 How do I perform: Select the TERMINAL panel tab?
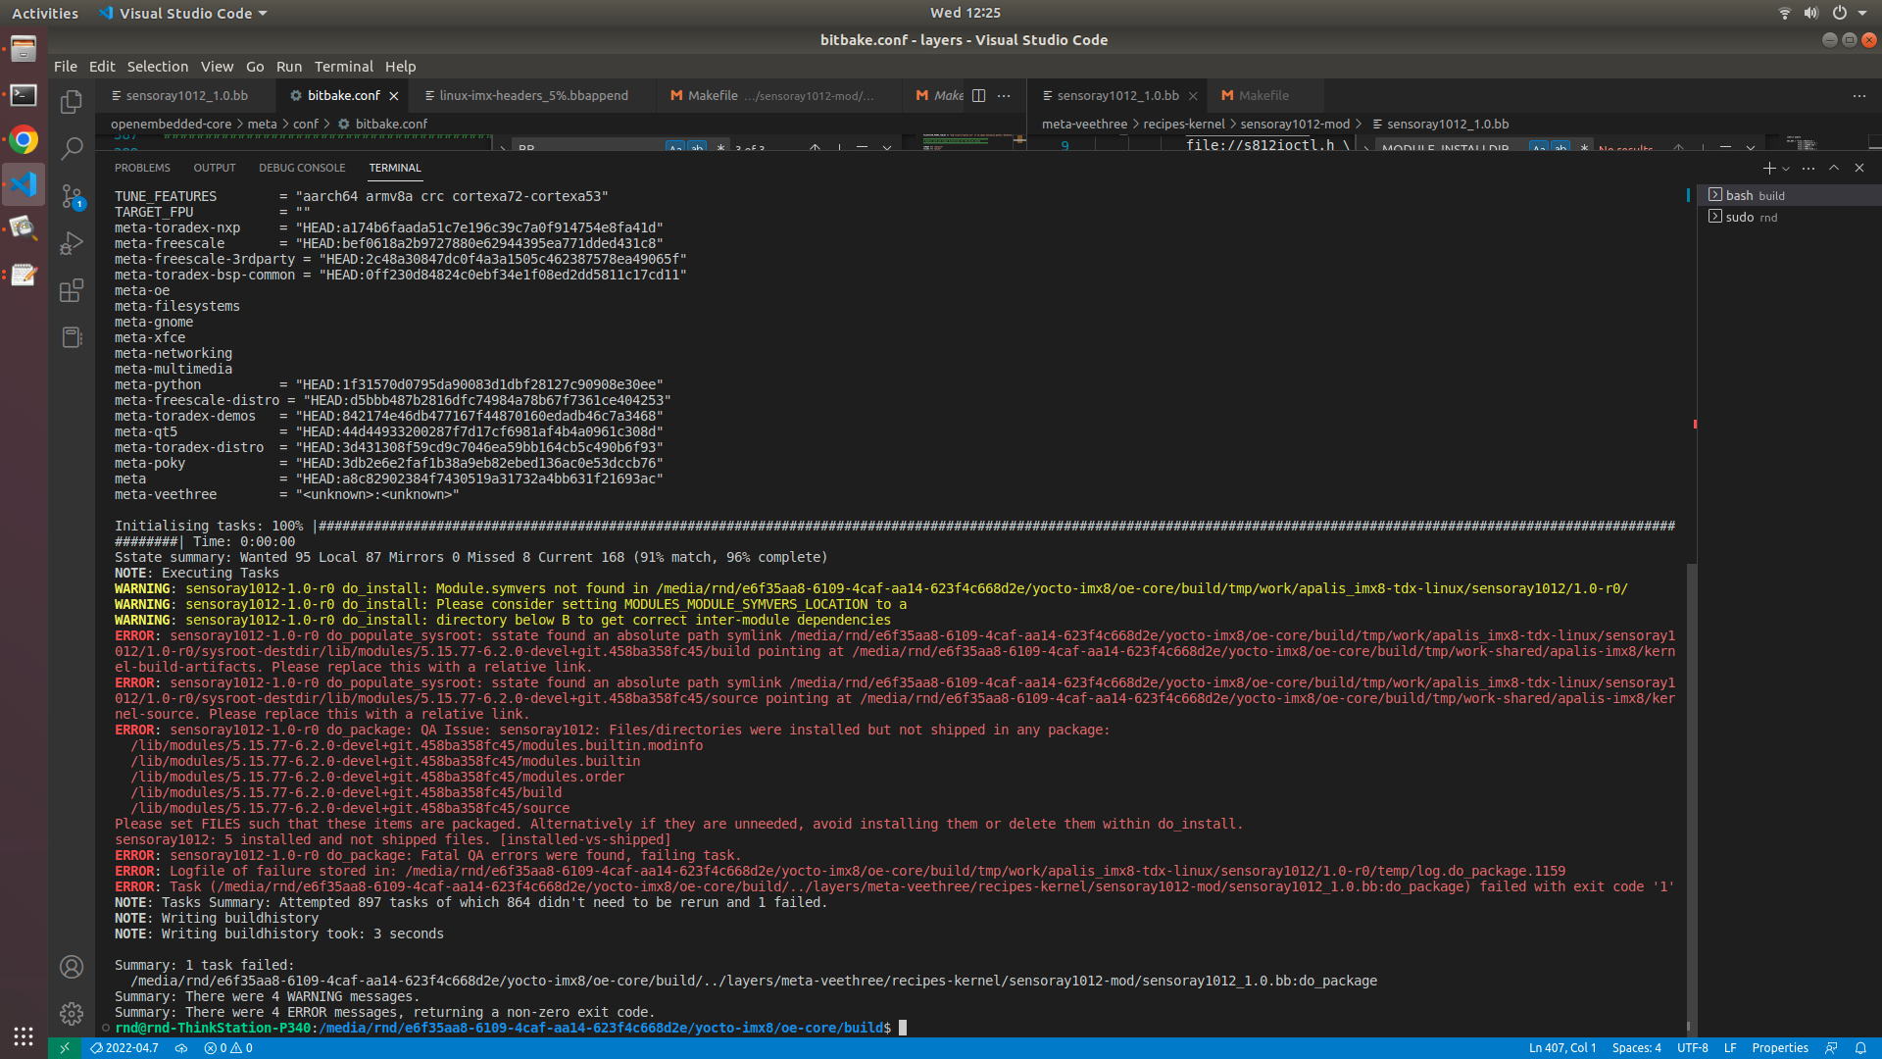coord(395,168)
